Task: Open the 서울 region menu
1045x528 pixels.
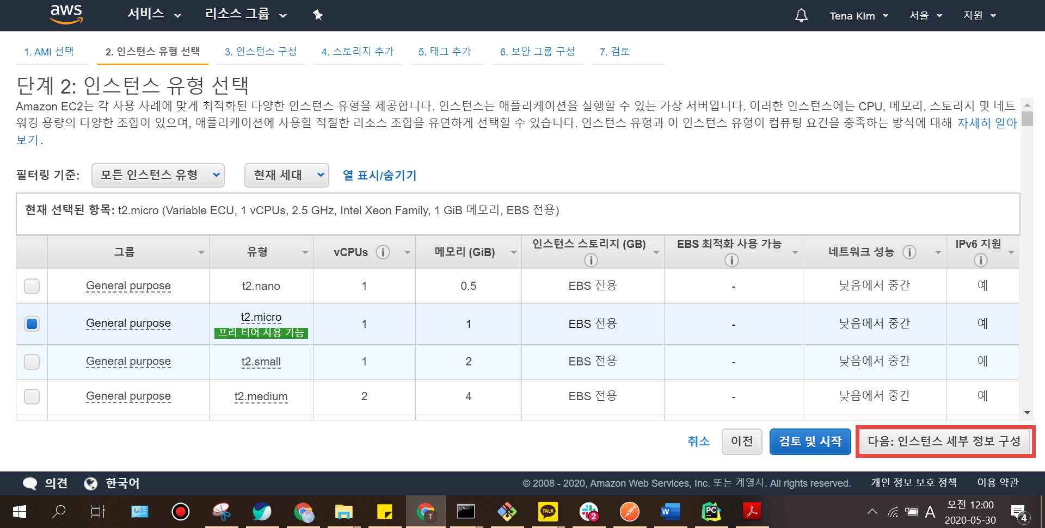Action: (926, 16)
